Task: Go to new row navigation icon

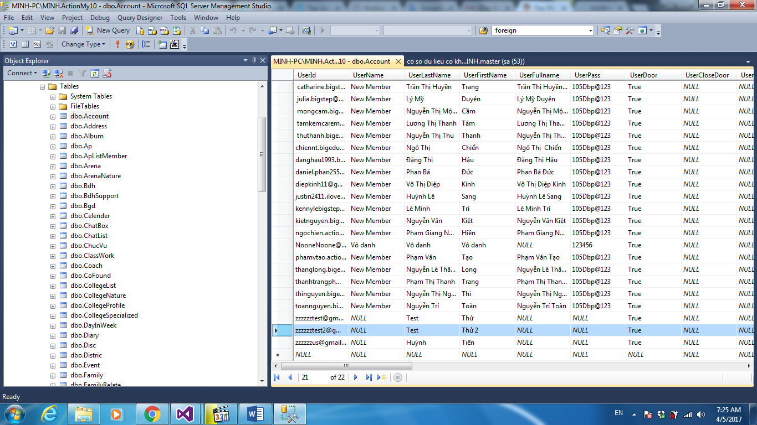Action: tap(381, 377)
